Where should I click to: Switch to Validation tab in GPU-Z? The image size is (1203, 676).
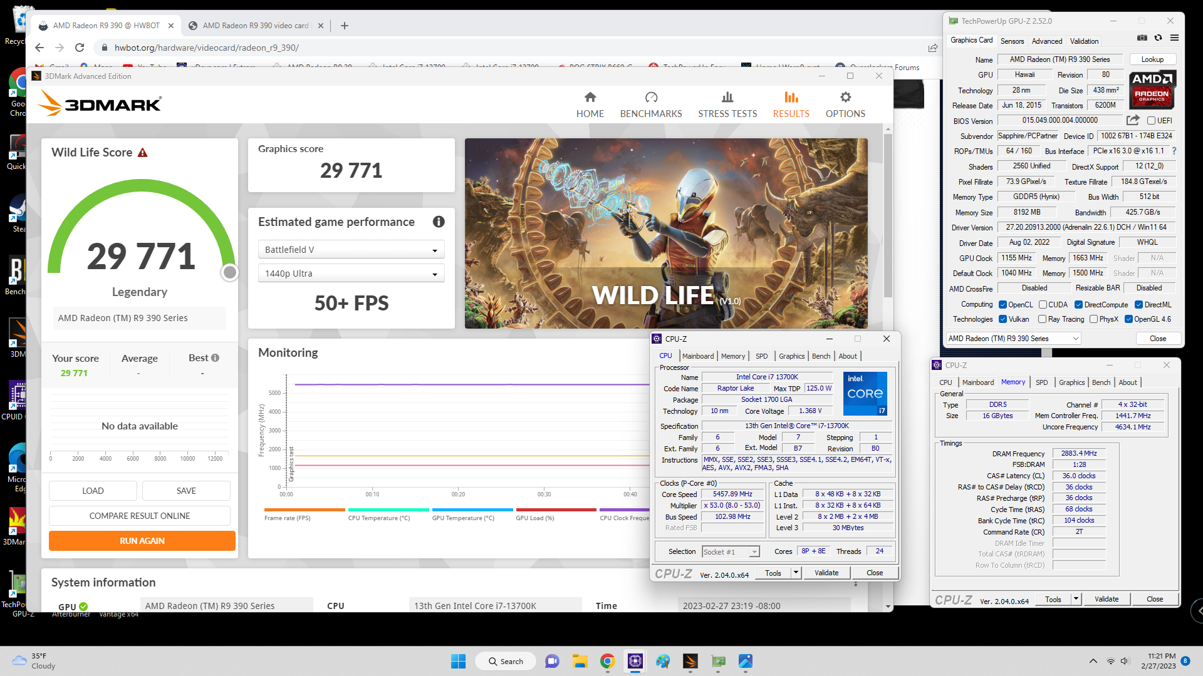click(1084, 41)
